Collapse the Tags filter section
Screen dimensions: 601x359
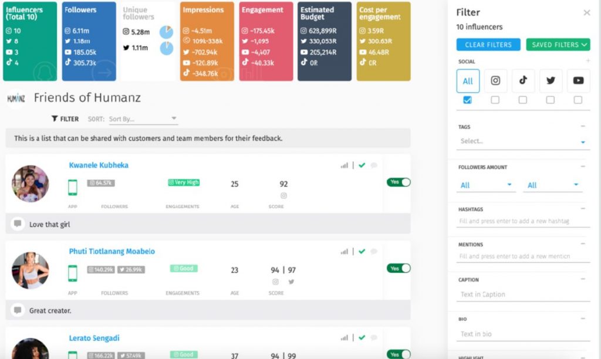pyautogui.click(x=583, y=126)
